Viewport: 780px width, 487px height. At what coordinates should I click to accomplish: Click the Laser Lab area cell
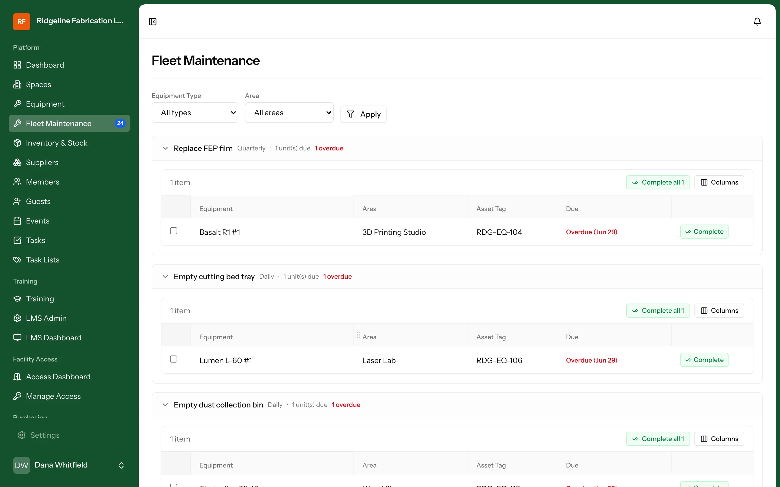(379, 360)
